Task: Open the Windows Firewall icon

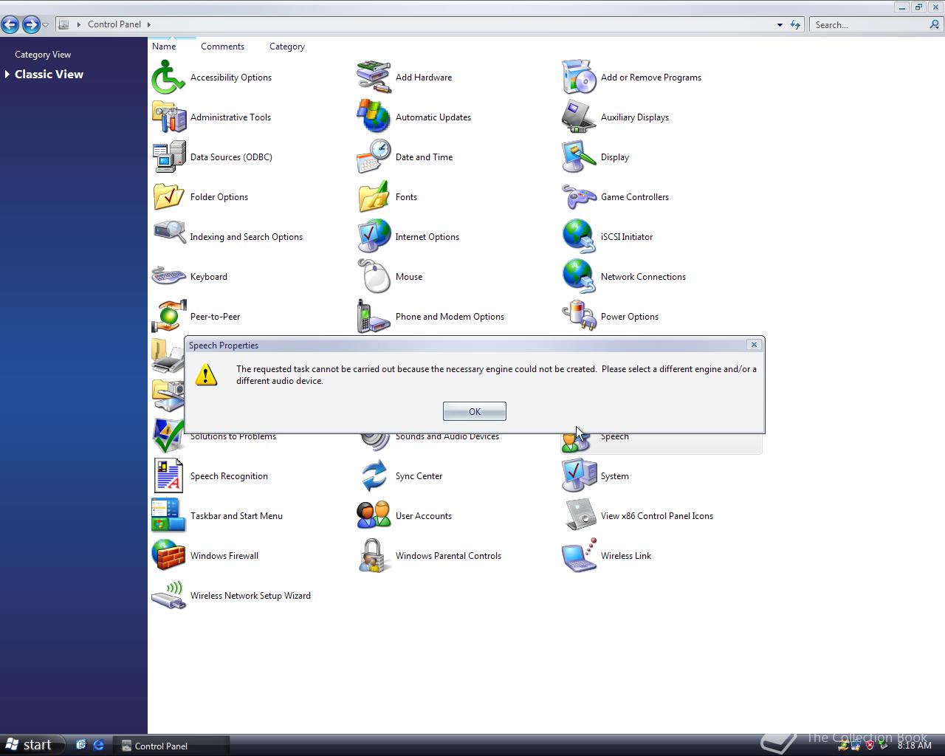Action: tap(169, 556)
